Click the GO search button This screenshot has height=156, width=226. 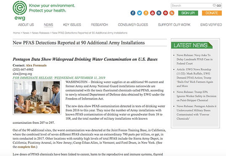pos(219,5)
